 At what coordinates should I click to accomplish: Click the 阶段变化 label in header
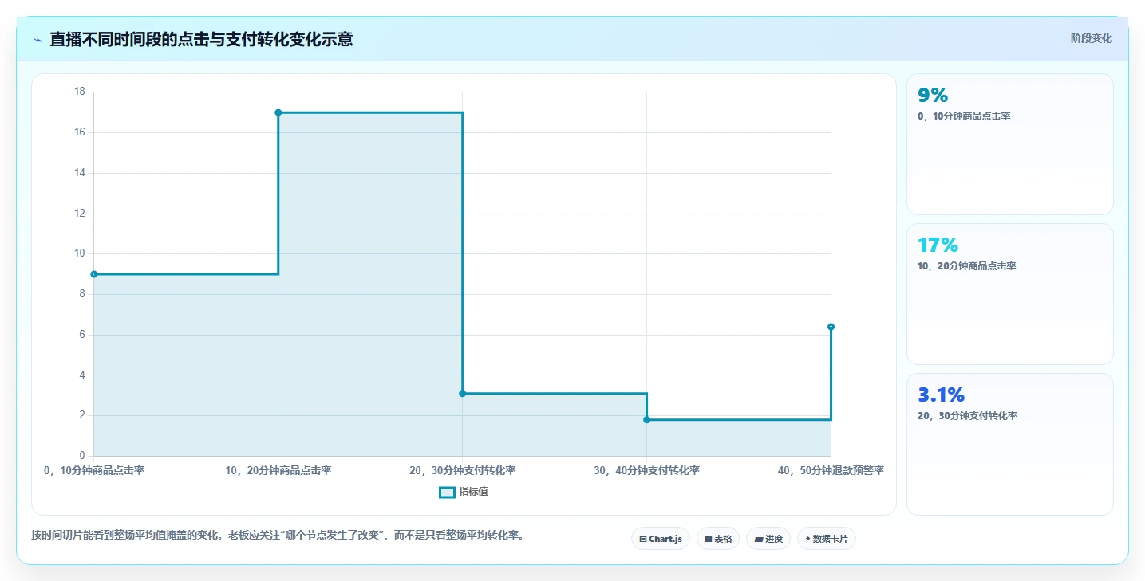click(1091, 38)
